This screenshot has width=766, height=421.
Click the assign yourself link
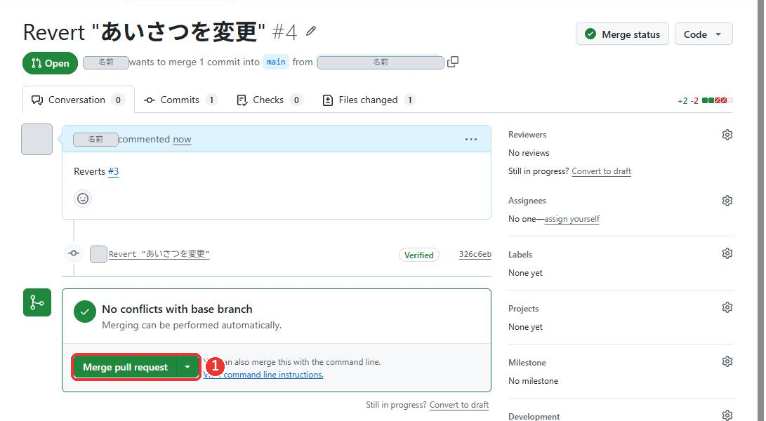point(572,219)
